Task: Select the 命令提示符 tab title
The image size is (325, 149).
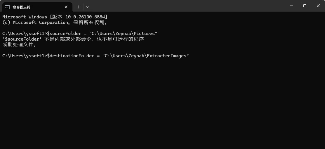Action: click(22, 7)
